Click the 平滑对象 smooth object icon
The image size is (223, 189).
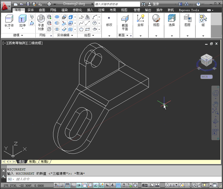[41, 19]
